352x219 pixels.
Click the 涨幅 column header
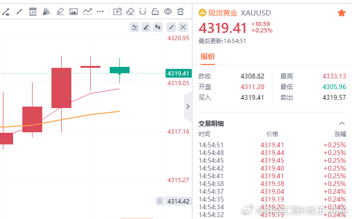point(340,134)
